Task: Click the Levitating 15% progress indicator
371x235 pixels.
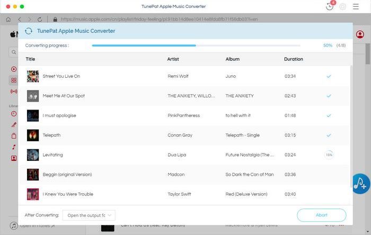Action: coord(329,155)
